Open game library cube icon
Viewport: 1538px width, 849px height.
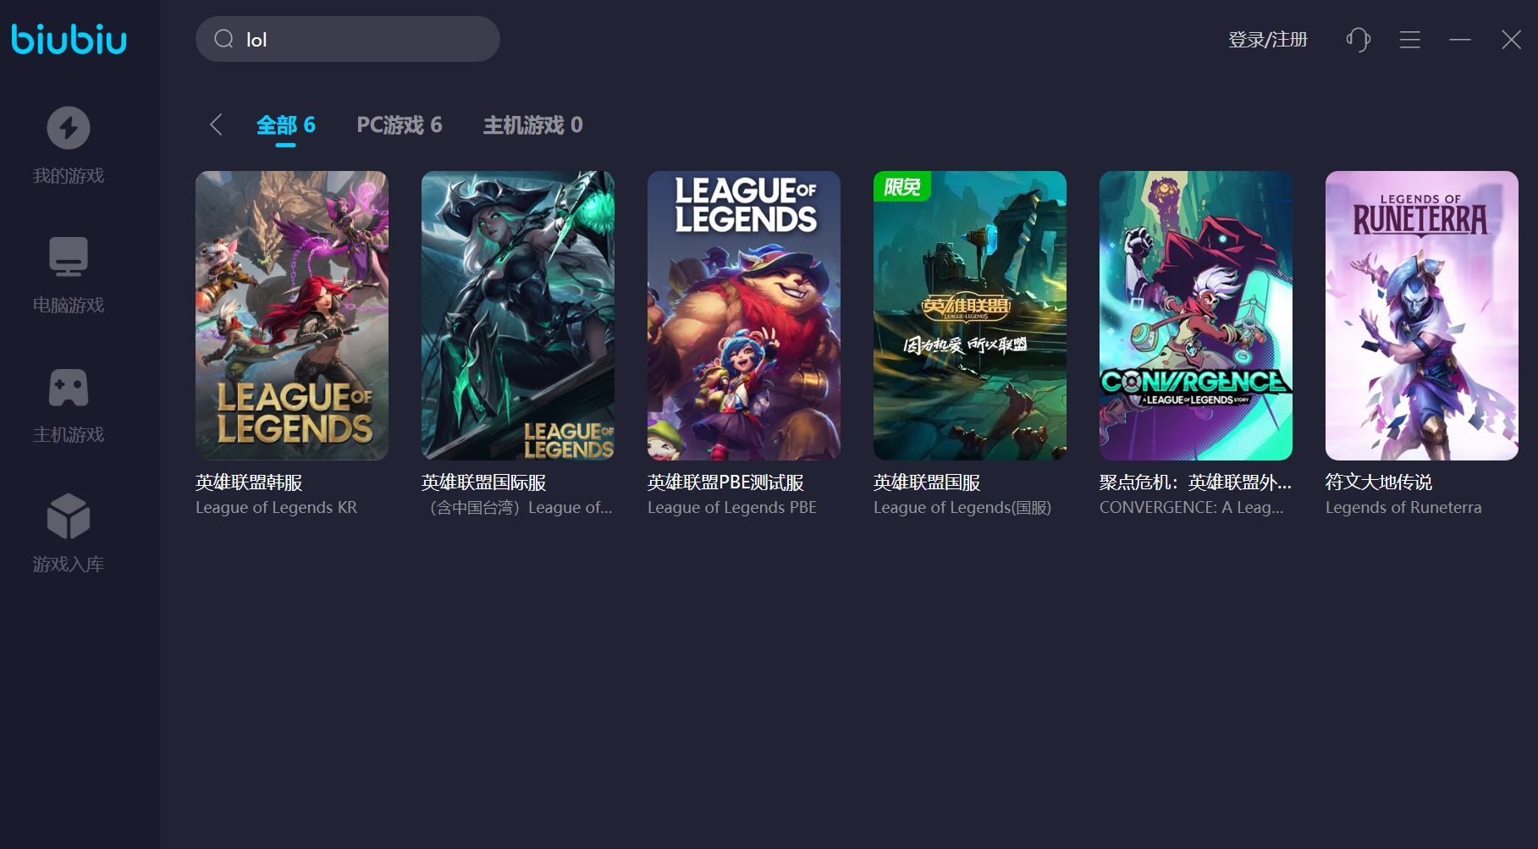pos(69,515)
